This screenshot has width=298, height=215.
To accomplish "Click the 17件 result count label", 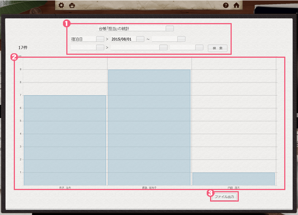I will 23,48.
